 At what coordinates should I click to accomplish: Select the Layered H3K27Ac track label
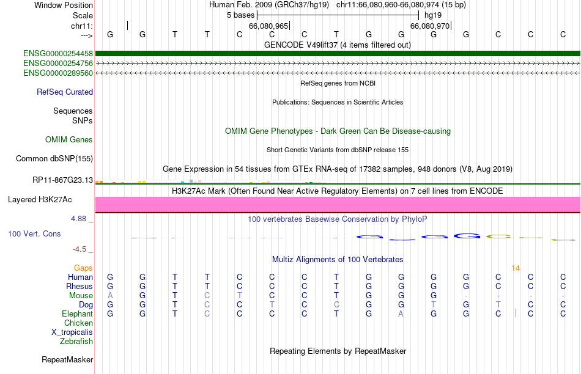pyautogui.click(x=40, y=200)
